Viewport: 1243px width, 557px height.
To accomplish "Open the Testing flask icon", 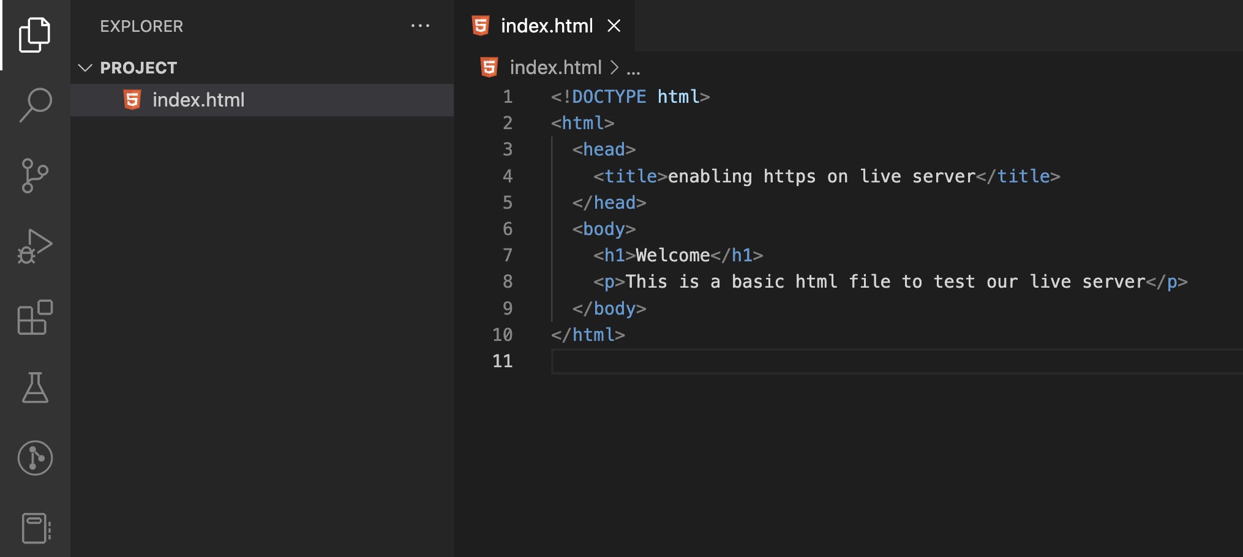I will [35, 387].
